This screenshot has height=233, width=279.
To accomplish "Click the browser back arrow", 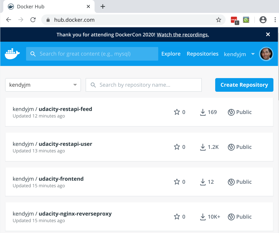I will coord(9,20).
